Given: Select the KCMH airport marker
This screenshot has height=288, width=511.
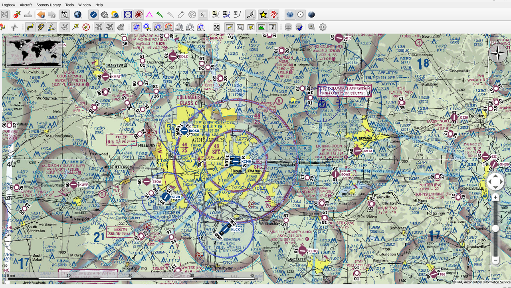Looking at the screenshot, I should [x=235, y=161].
